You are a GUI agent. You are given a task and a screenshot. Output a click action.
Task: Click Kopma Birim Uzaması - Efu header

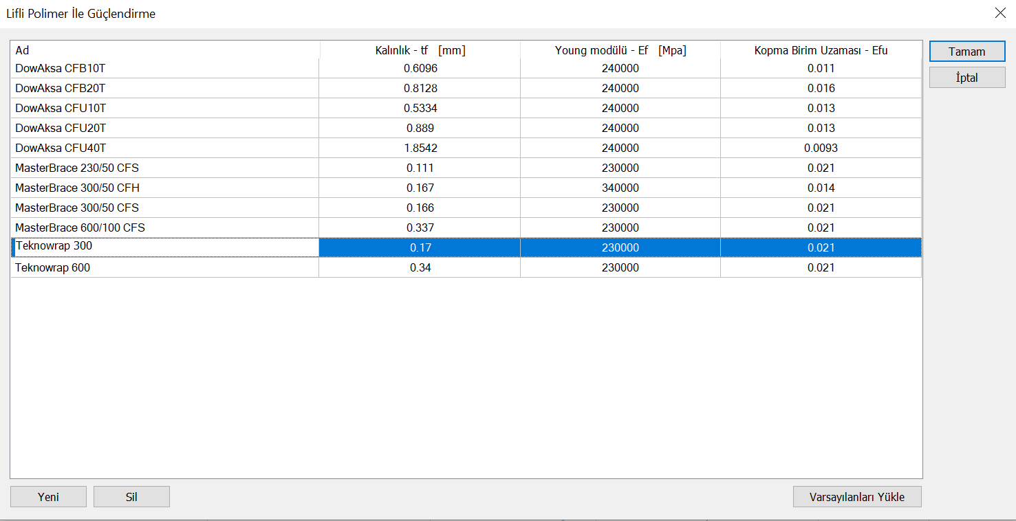[821, 50]
